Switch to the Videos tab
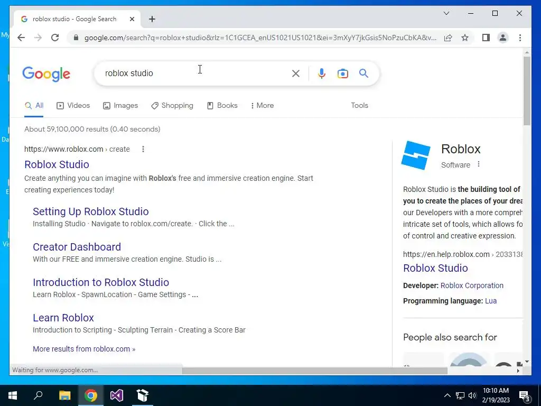 click(x=73, y=106)
